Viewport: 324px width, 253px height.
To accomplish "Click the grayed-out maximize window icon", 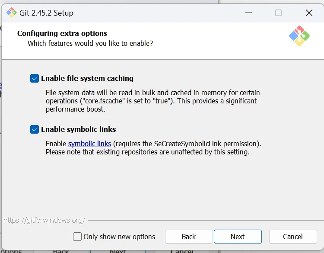I will 279,13.
